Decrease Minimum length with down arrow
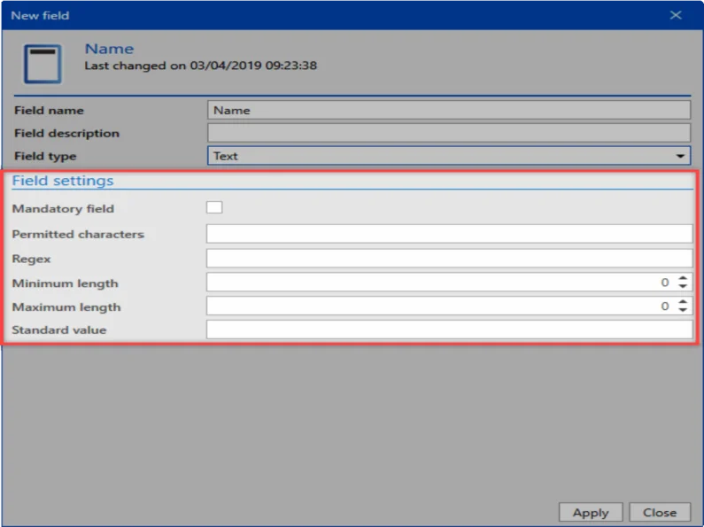Viewport: 704px width, 527px height. pyautogui.click(x=683, y=286)
